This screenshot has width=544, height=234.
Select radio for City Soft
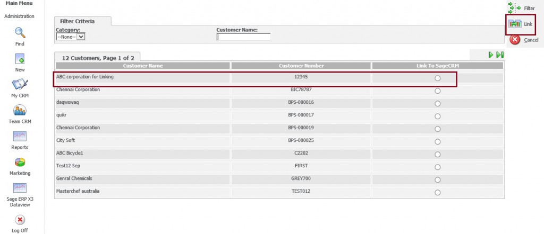(438, 142)
